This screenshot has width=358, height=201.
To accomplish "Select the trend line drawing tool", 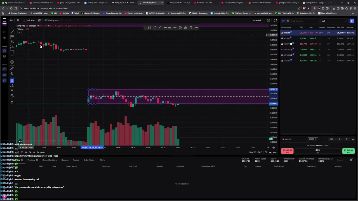I will 12,32.
